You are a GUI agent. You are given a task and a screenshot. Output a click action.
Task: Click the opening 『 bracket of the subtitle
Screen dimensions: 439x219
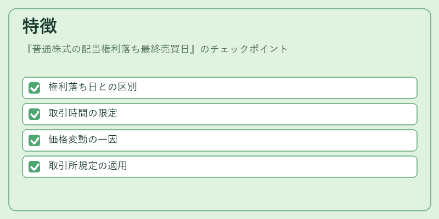pos(27,49)
